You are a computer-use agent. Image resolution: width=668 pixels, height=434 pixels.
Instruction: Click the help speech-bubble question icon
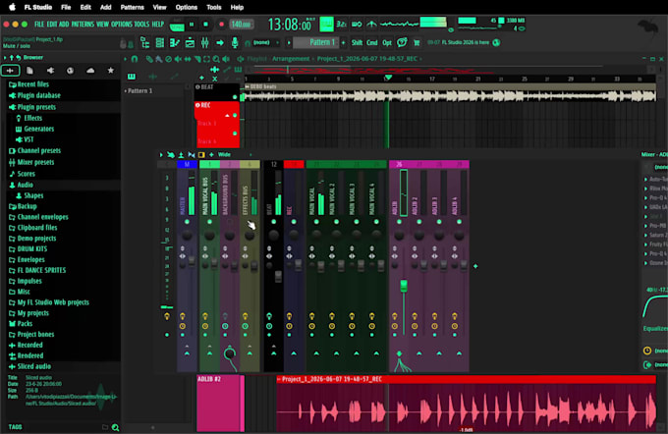(x=402, y=42)
